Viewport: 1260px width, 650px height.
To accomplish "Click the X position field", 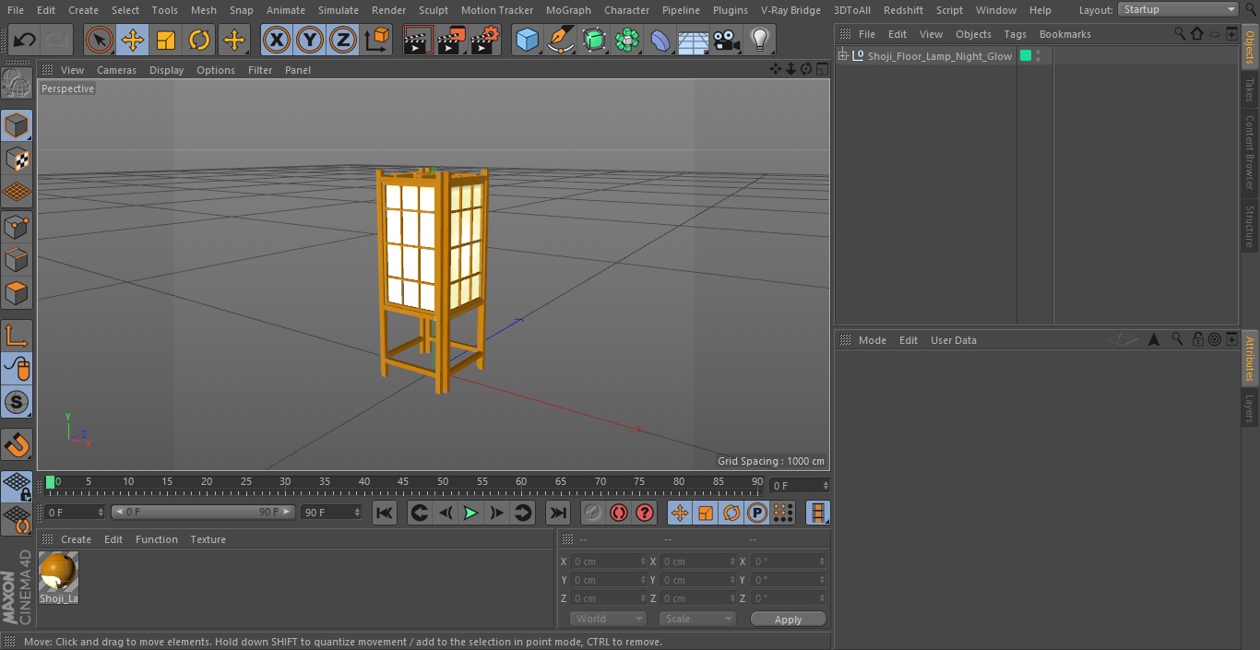I will (x=609, y=561).
